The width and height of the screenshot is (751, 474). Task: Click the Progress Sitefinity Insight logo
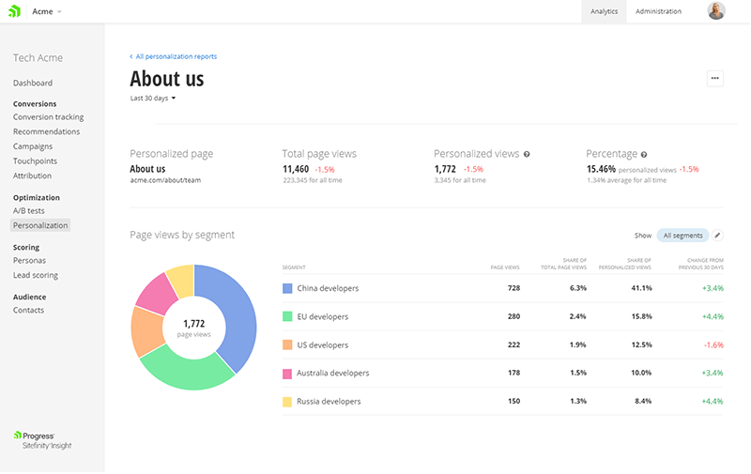coord(42,440)
